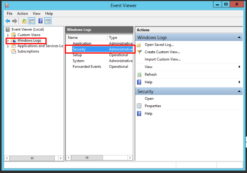Open the Help submenu arrow in Windows Logs actions
247x173 pixels.
pyautogui.click(x=240, y=82)
